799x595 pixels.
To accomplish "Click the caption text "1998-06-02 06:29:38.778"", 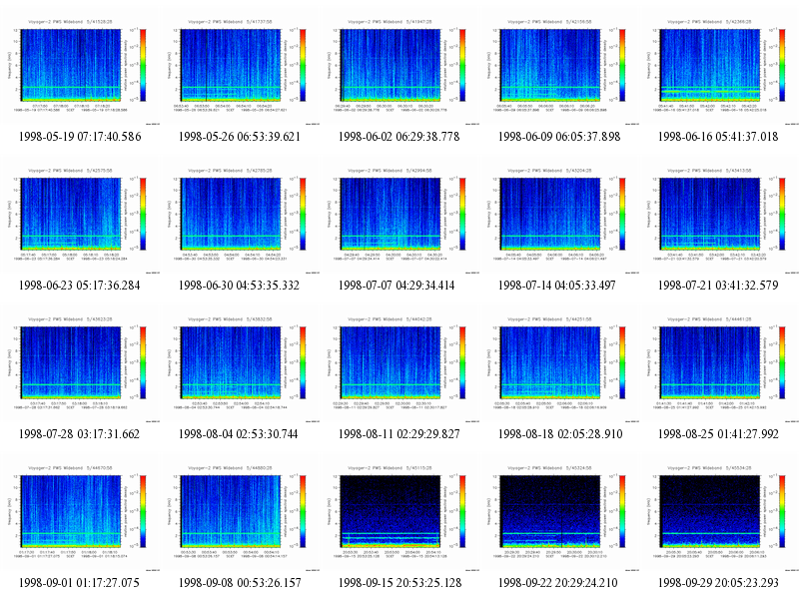I will coord(399,137).
